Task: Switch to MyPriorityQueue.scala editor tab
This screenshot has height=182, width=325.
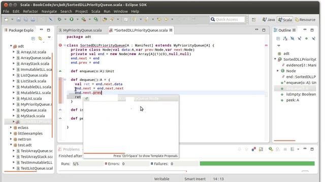Action: (80, 30)
